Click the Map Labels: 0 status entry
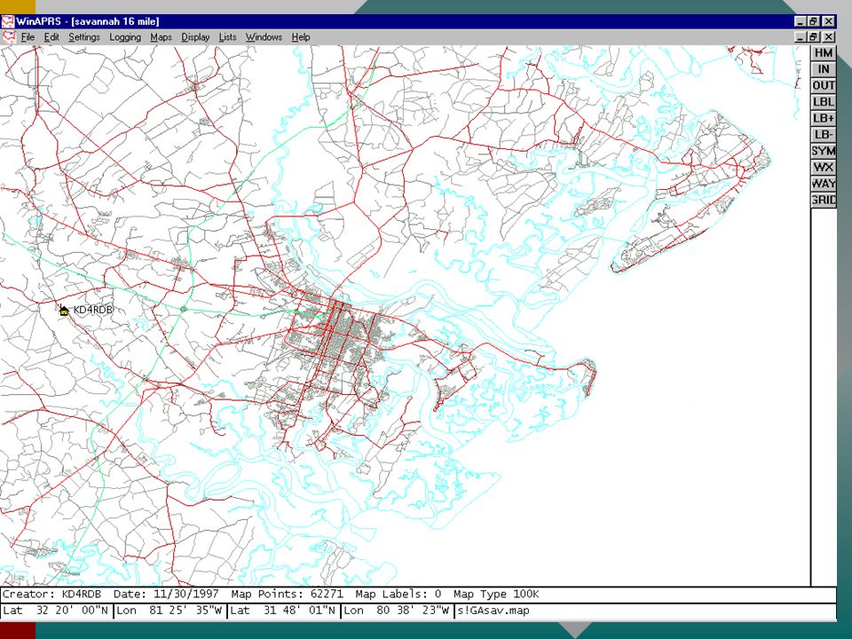 coord(398,594)
